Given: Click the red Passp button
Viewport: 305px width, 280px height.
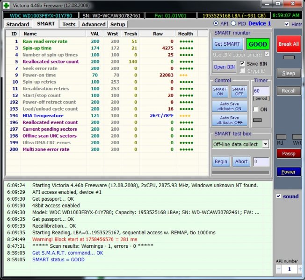Looking at the screenshot, I should pyautogui.click(x=289, y=154).
